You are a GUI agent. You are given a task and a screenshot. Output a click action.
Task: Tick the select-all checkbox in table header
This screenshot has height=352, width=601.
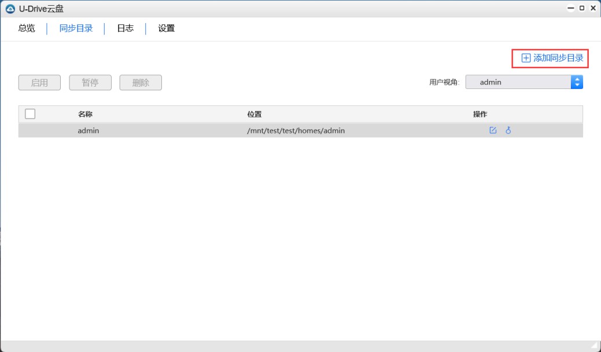(31, 114)
